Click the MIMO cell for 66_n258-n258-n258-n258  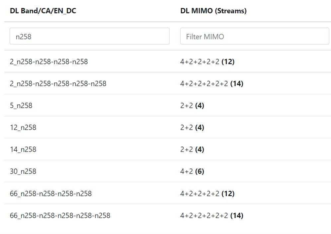pos(207,194)
